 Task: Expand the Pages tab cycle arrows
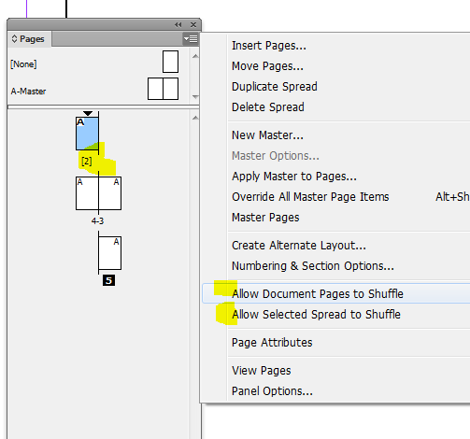click(x=14, y=39)
